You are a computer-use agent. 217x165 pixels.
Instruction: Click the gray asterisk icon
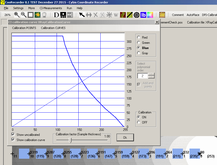click(109, 15)
